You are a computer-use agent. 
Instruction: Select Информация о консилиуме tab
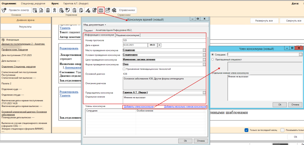[99, 35]
